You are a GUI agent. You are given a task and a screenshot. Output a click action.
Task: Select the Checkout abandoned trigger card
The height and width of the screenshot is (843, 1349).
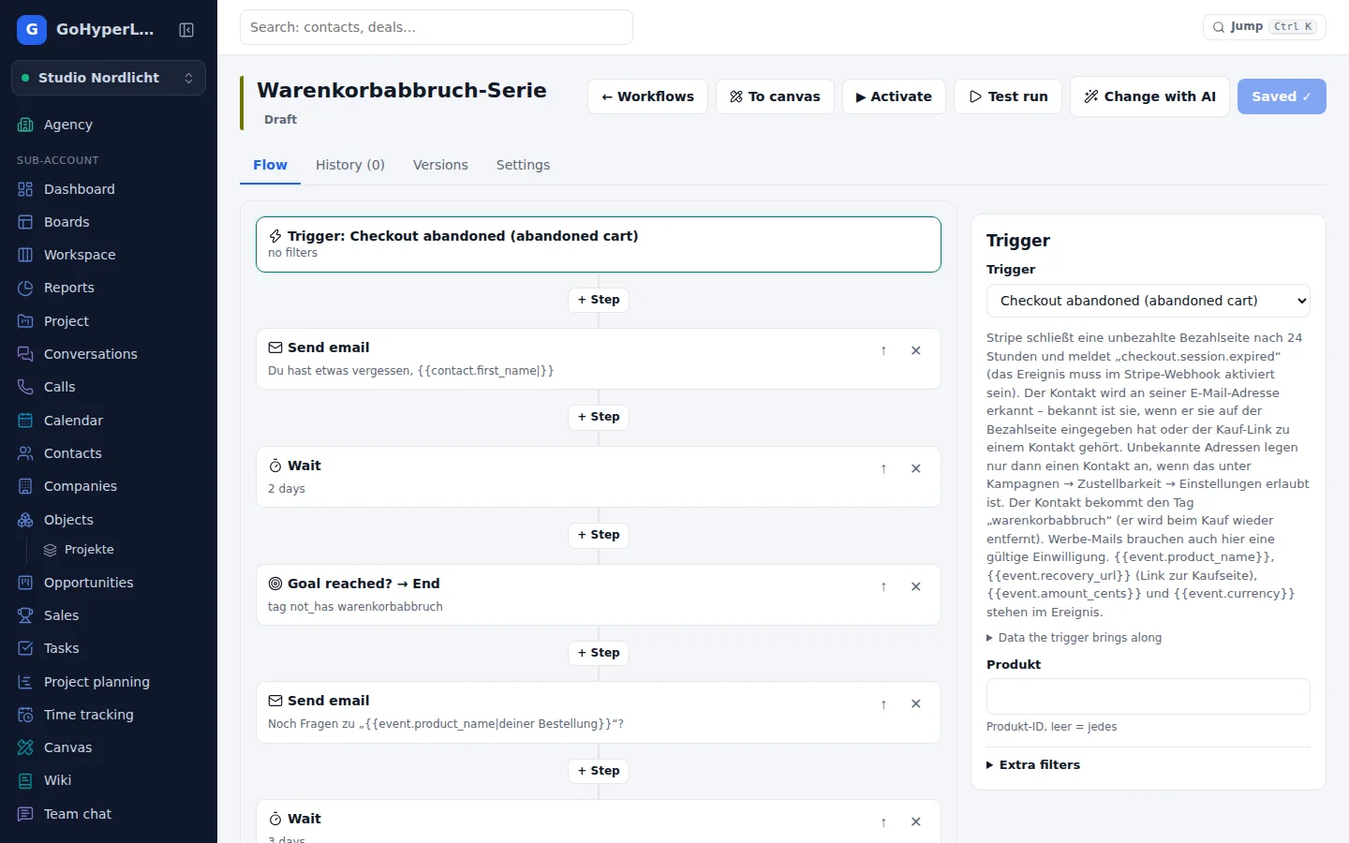599,244
